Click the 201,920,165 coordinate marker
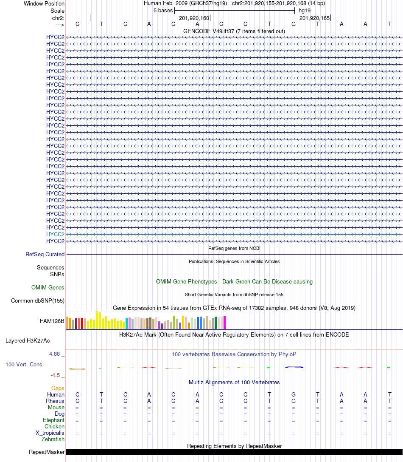Viewport: 403px width, 462px height. click(314, 18)
